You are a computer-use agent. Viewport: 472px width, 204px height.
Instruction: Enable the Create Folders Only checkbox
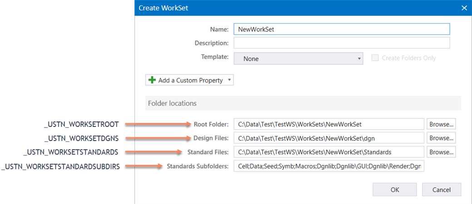pos(375,58)
